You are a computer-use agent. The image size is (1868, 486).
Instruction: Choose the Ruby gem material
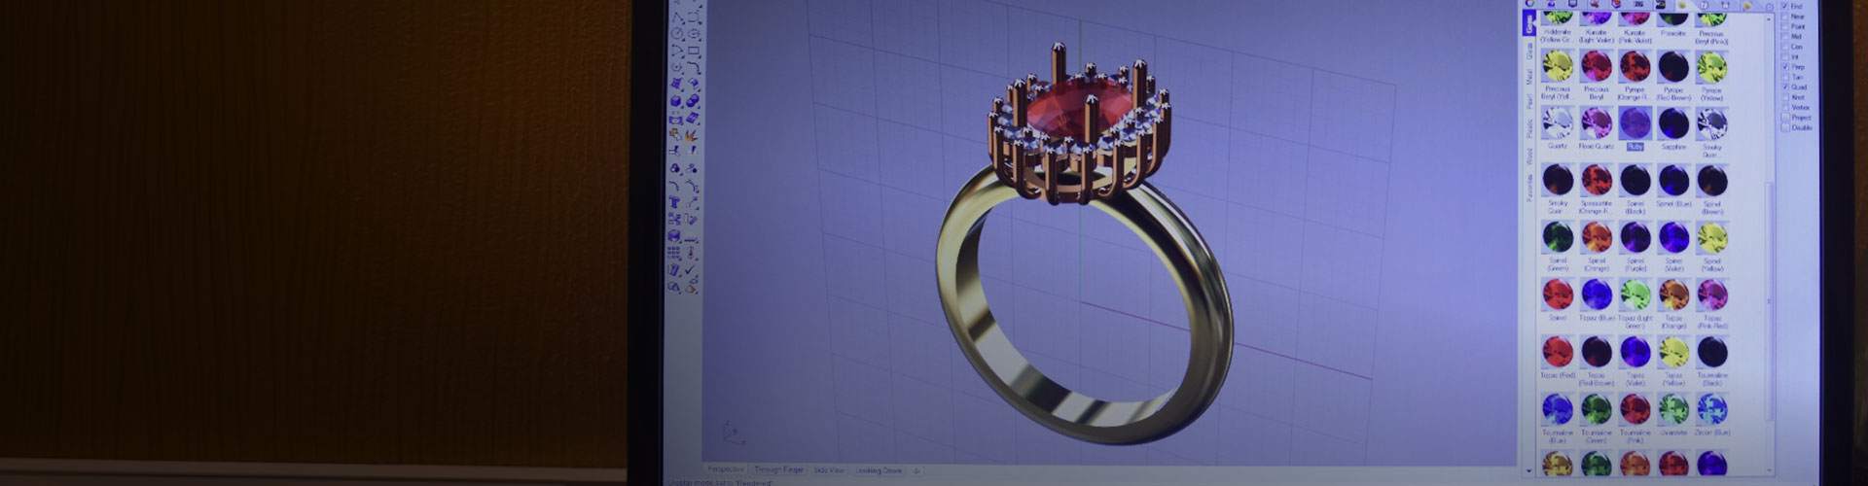tap(1634, 122)
